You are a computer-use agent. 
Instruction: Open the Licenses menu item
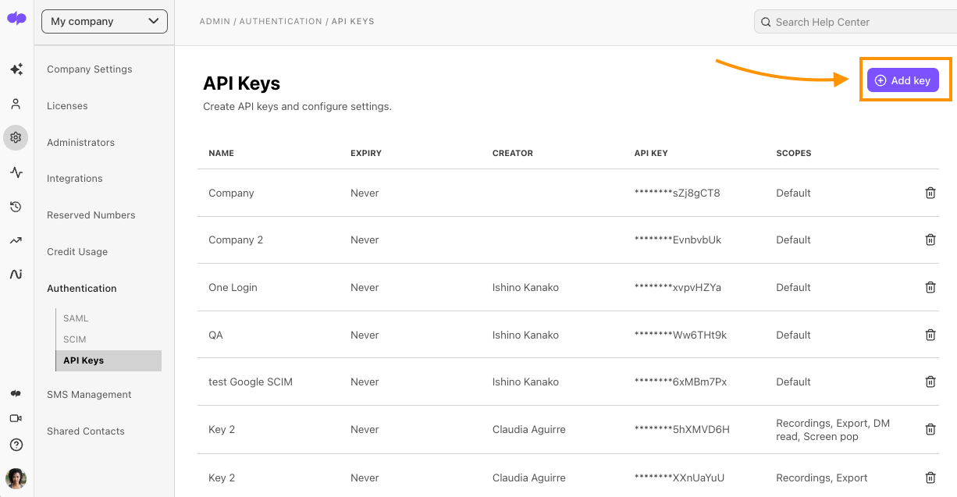pos(67,106)
